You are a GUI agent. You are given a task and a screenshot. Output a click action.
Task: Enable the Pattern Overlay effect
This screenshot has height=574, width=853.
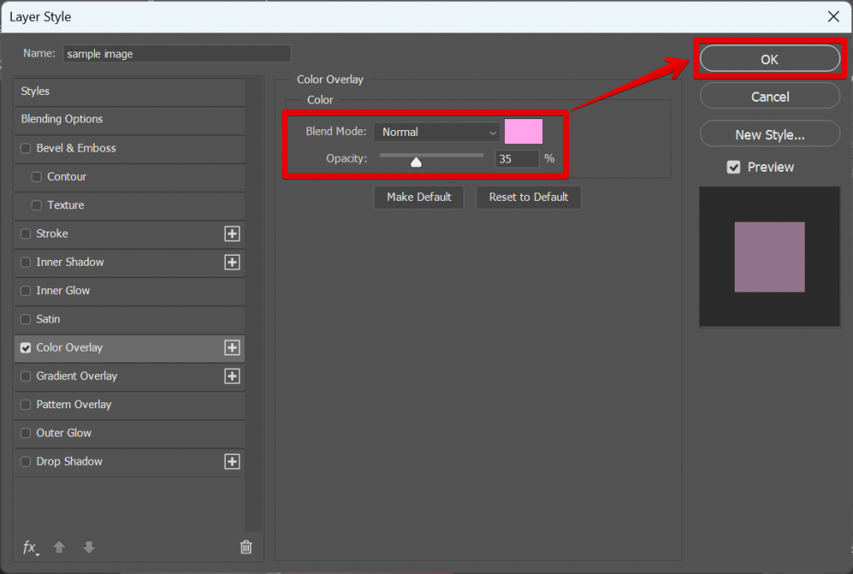point(25,405)
